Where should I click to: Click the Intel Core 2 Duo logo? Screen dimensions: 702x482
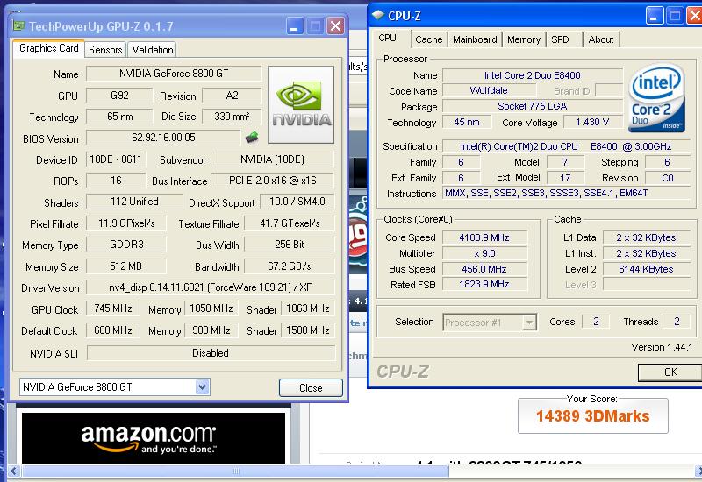coord(656,99)
